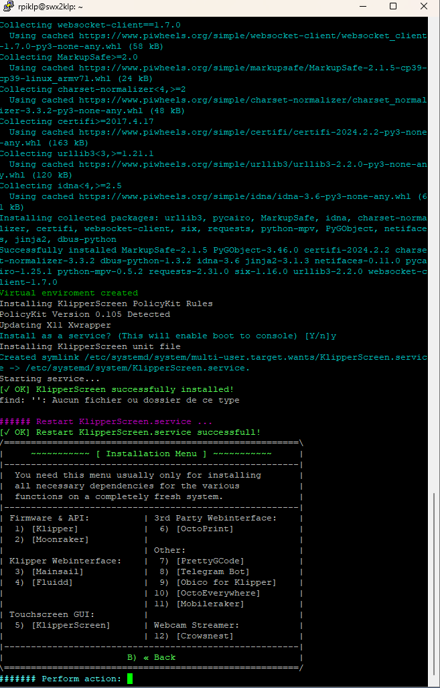Click 'KlipperScreen successfully installed!' line

click(x=117, y=390)
